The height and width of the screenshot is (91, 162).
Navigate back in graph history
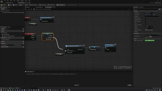coord(29,9)
